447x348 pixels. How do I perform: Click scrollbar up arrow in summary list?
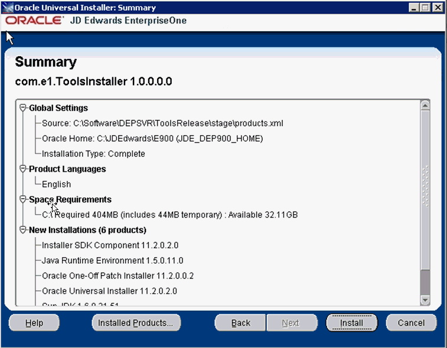[425, 106]
